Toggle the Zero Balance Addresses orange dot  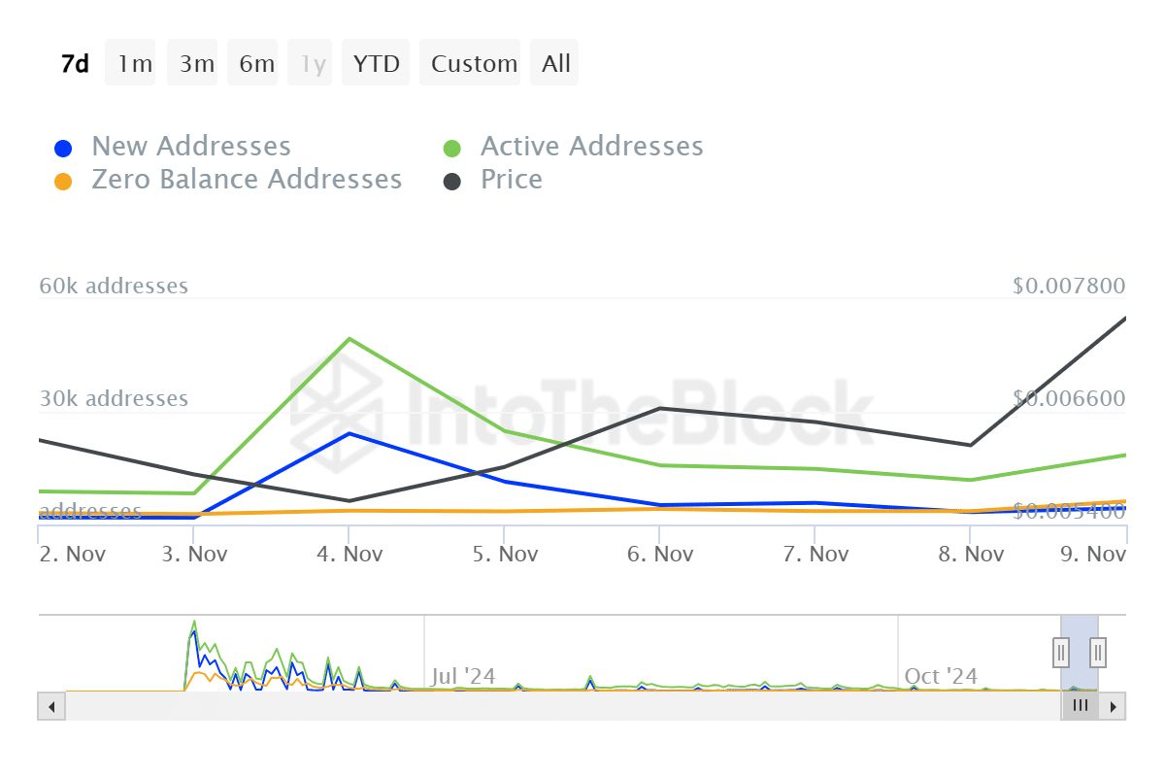coord(63,182)
